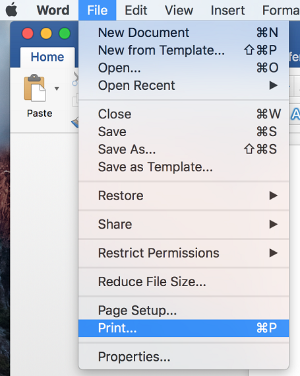Screen dimensions: 300x376
Task: Click the Paste clipboard icon
Action: click(x=35, y=88)
